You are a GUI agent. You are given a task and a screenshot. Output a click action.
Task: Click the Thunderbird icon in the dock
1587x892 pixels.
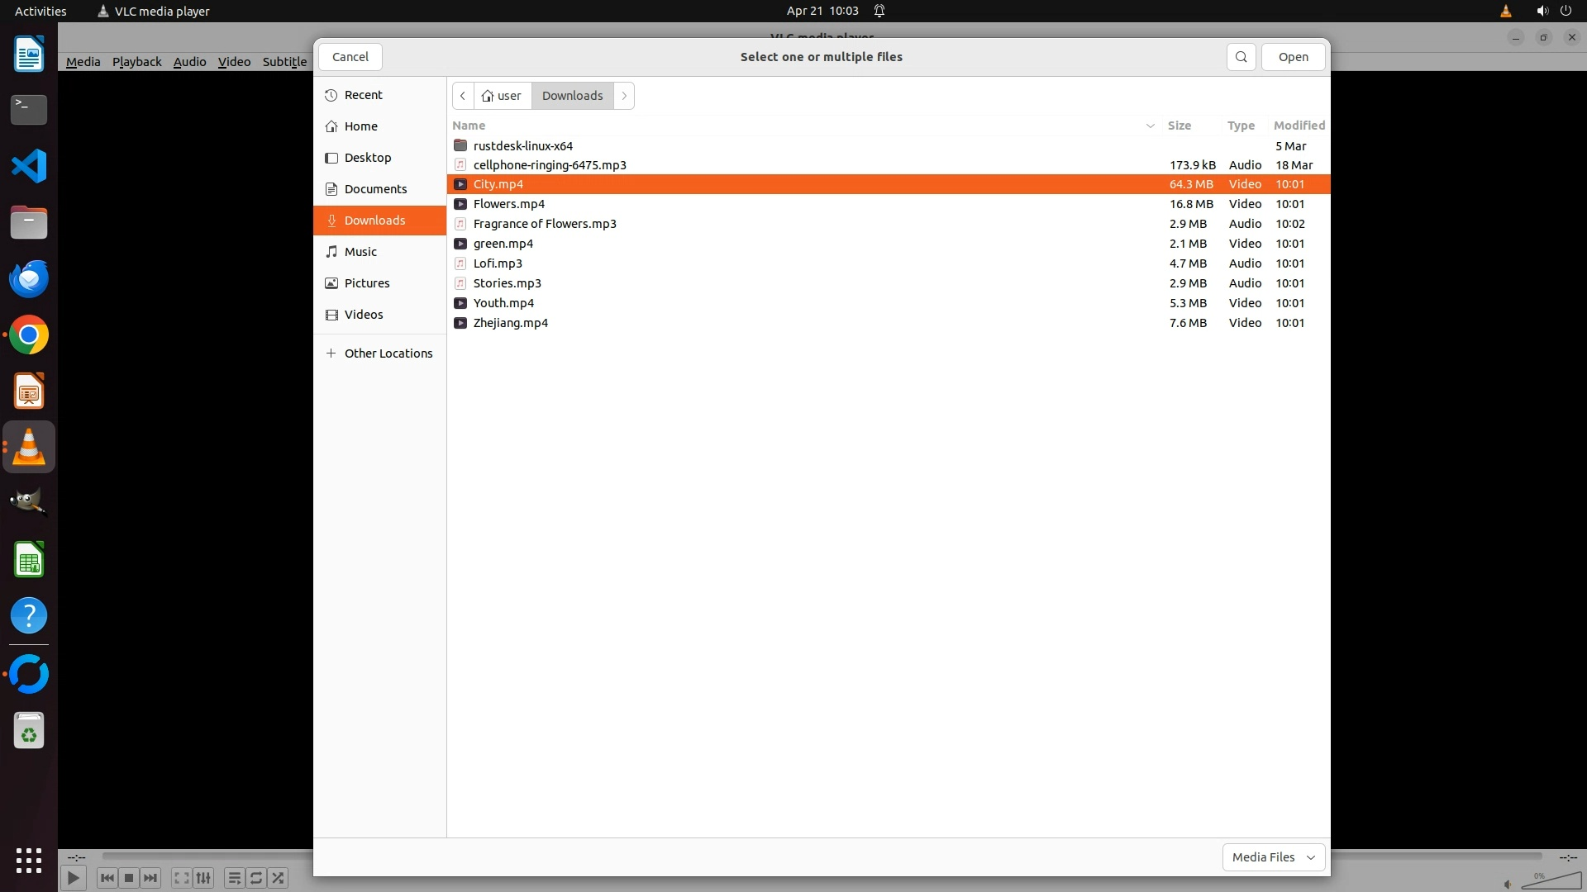(x=29, y=279)
